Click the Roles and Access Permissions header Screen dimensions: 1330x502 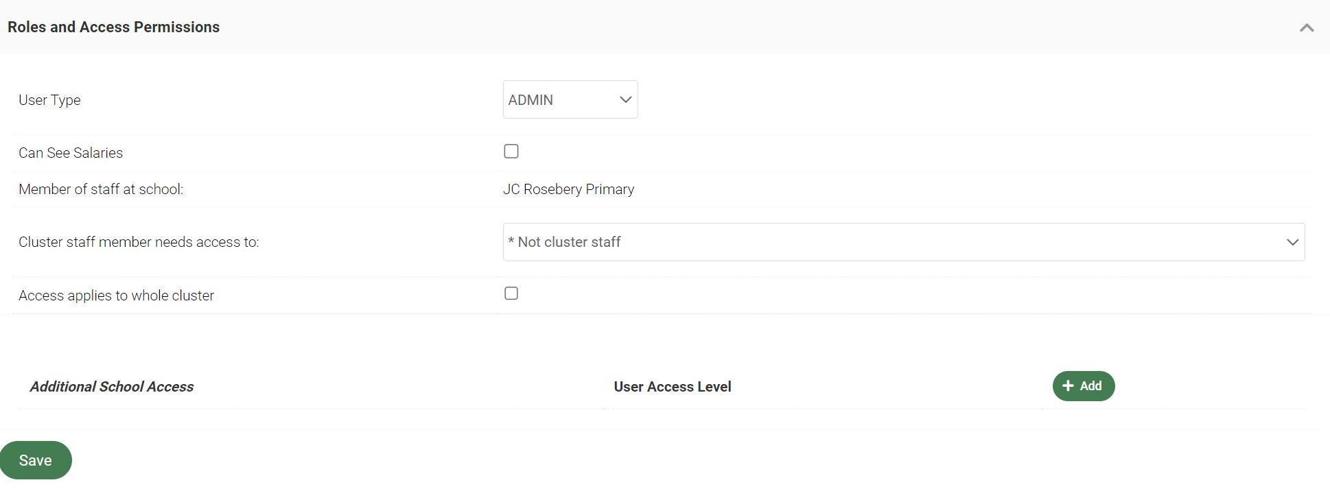tap(114, 27)
